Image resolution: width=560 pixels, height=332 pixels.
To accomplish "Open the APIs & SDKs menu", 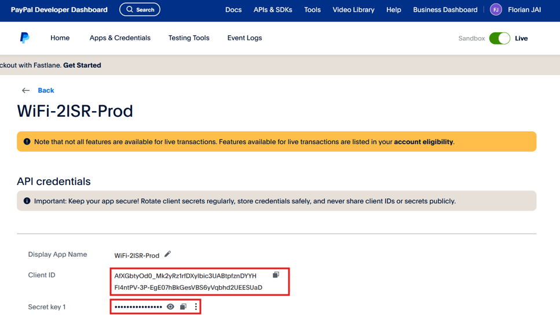I will tap(273, 10).
